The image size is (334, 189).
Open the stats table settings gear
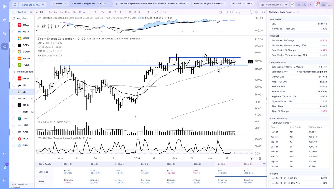coord(264,164)
